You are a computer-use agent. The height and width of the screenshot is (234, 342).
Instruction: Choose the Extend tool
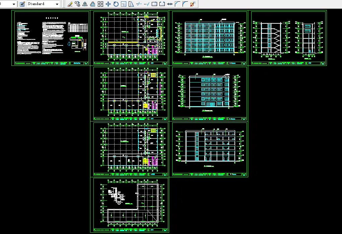click(147, 4)
